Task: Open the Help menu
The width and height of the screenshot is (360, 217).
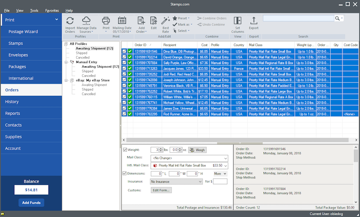Action: [69, 10]
